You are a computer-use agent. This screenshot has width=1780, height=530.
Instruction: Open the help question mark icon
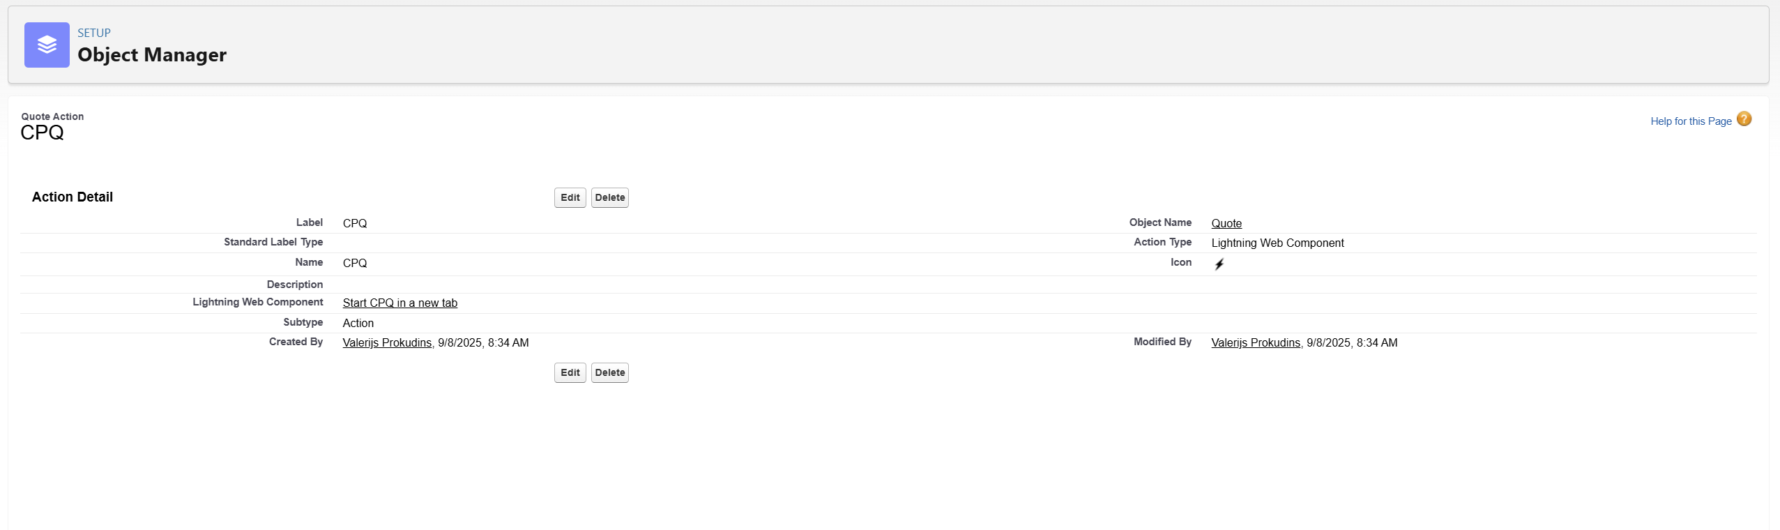pyautogui.click(x=1744, y=119)
